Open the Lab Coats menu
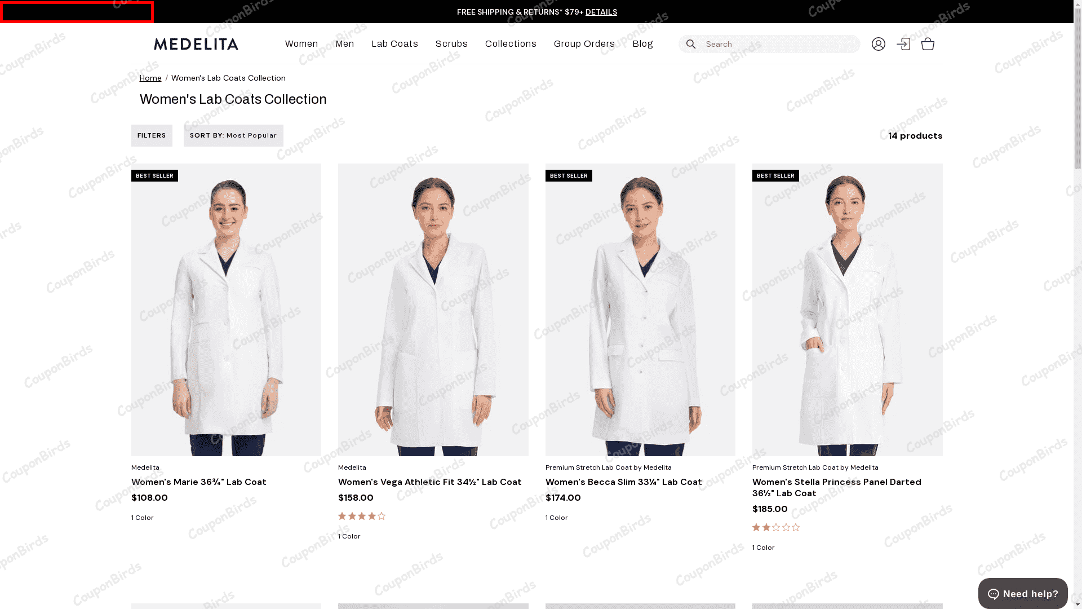1082x609 pixels. click(394, 44)
